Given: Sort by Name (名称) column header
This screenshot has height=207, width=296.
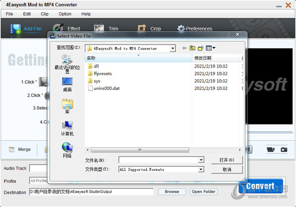Looking at the screenshot, I should (138, 58).
